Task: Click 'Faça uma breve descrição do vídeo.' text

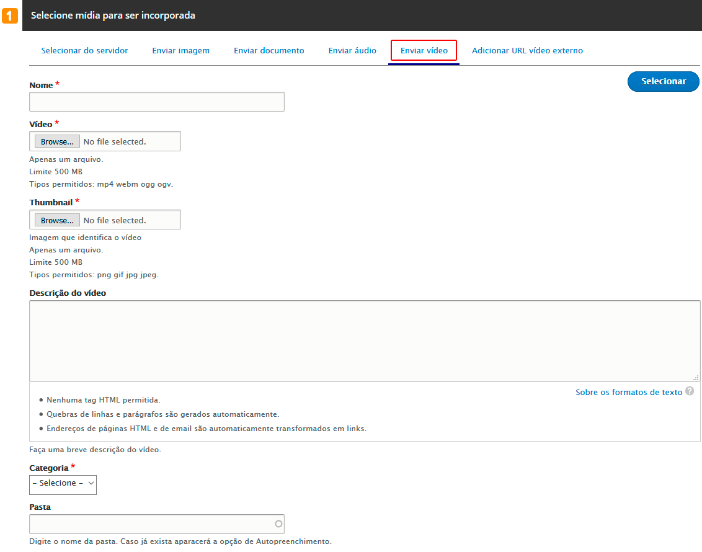Action: click(95, 450)
